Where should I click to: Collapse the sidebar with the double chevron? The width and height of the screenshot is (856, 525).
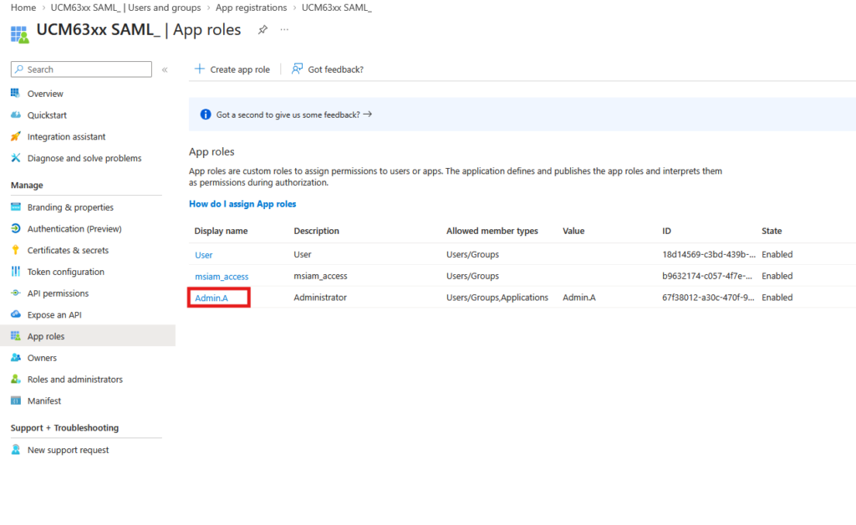[165, 69]
